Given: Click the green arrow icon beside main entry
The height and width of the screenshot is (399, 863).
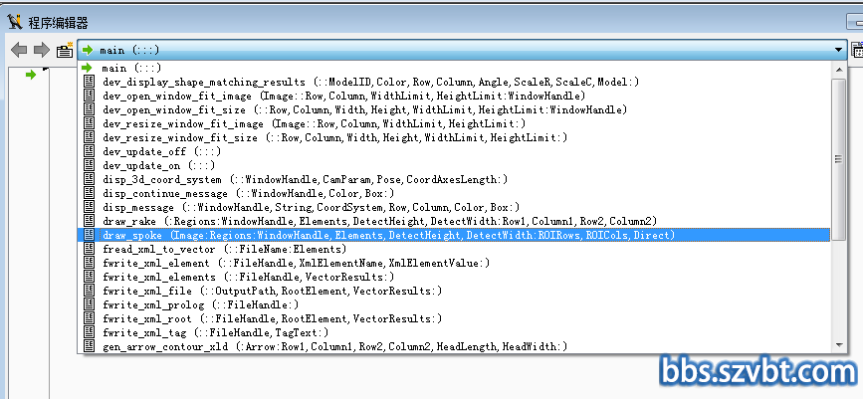Looking at the screenshot, I should tap(87, 68).
